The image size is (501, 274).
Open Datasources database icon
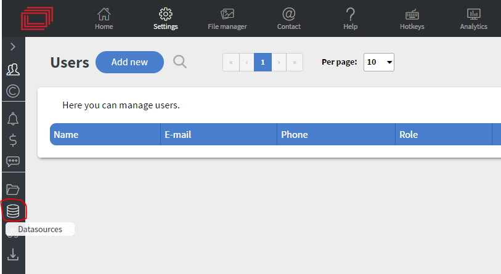13,211
